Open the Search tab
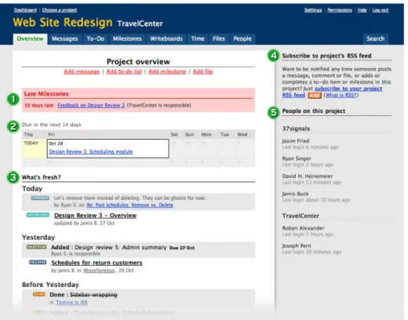 (x=376, y=39)
